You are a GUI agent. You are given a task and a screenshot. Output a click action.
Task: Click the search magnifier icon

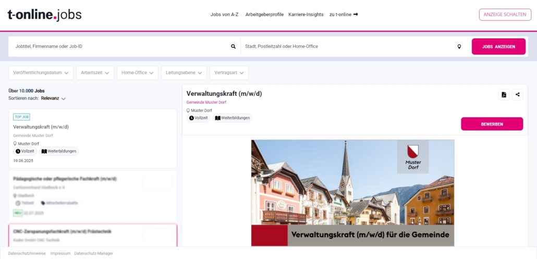tap(233, 46)
